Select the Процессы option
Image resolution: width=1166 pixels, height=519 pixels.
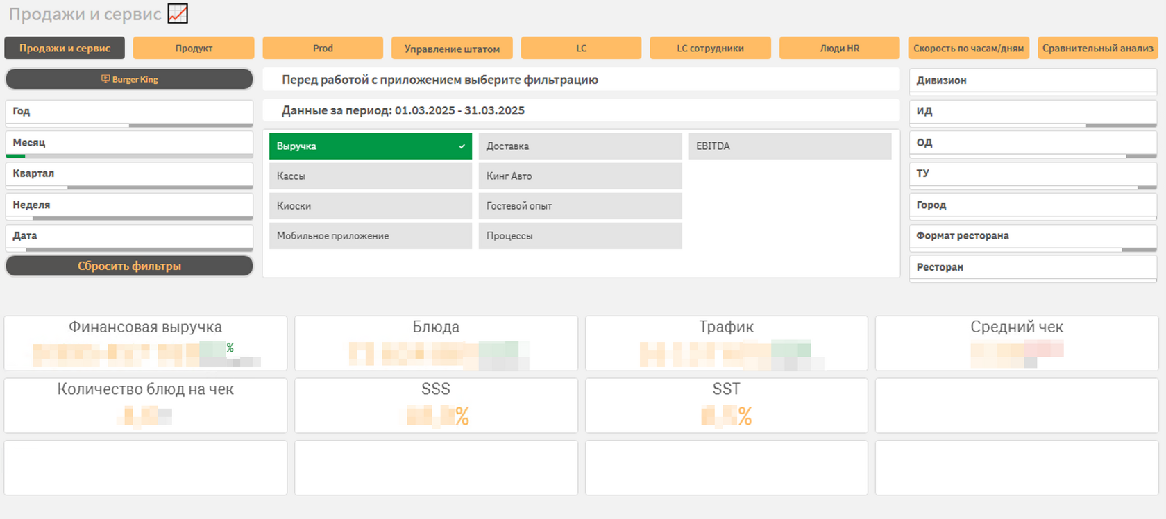[580, 236]
